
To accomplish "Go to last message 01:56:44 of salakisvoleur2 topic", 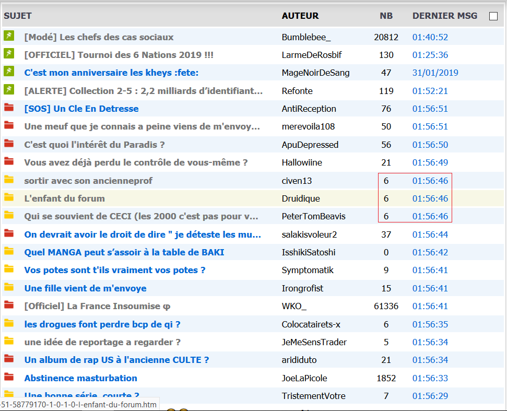I will coord(430,234).
